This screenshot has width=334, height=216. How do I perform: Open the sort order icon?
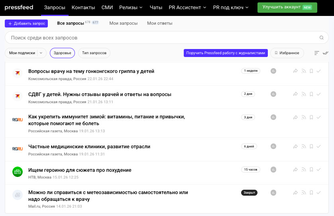[x=317, y=53]
